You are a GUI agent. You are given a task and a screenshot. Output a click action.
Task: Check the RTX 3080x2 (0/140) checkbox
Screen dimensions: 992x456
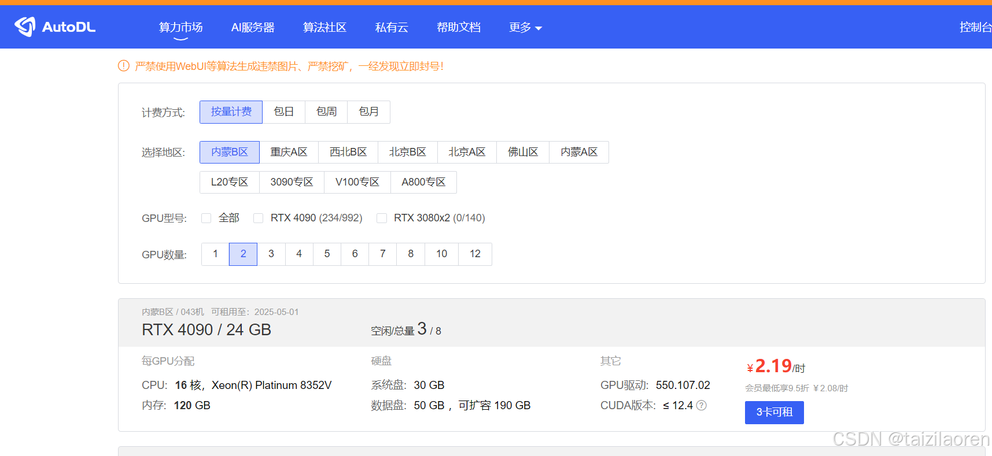[x=381, y=218]
